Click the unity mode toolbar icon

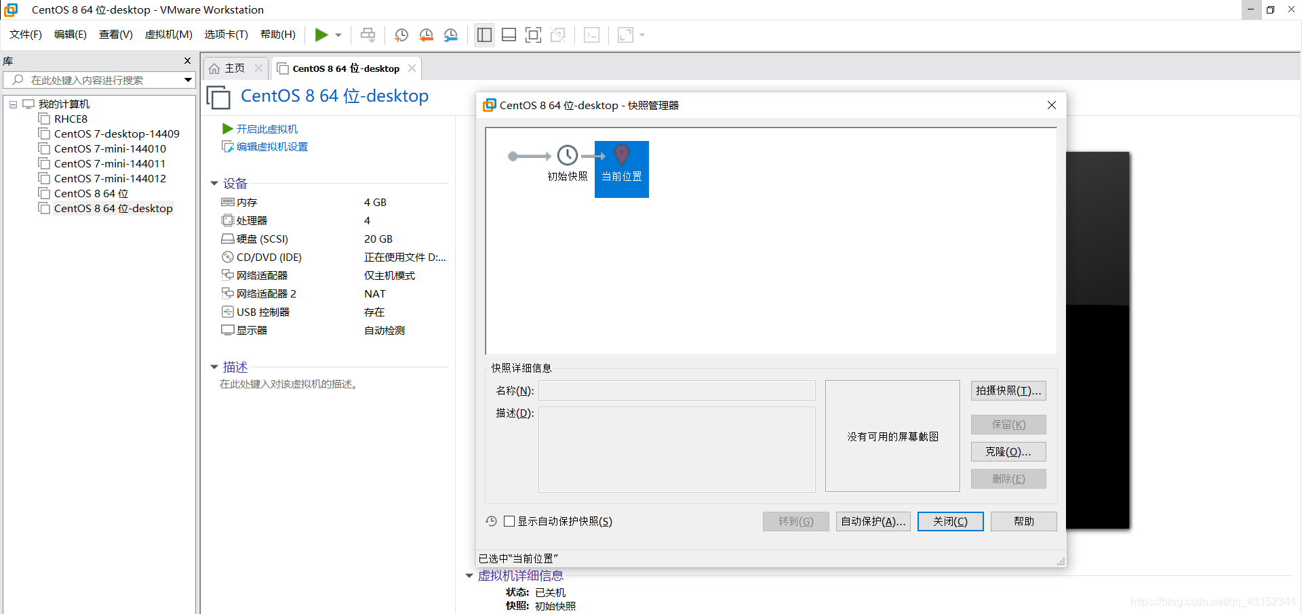tap(558, 35)
